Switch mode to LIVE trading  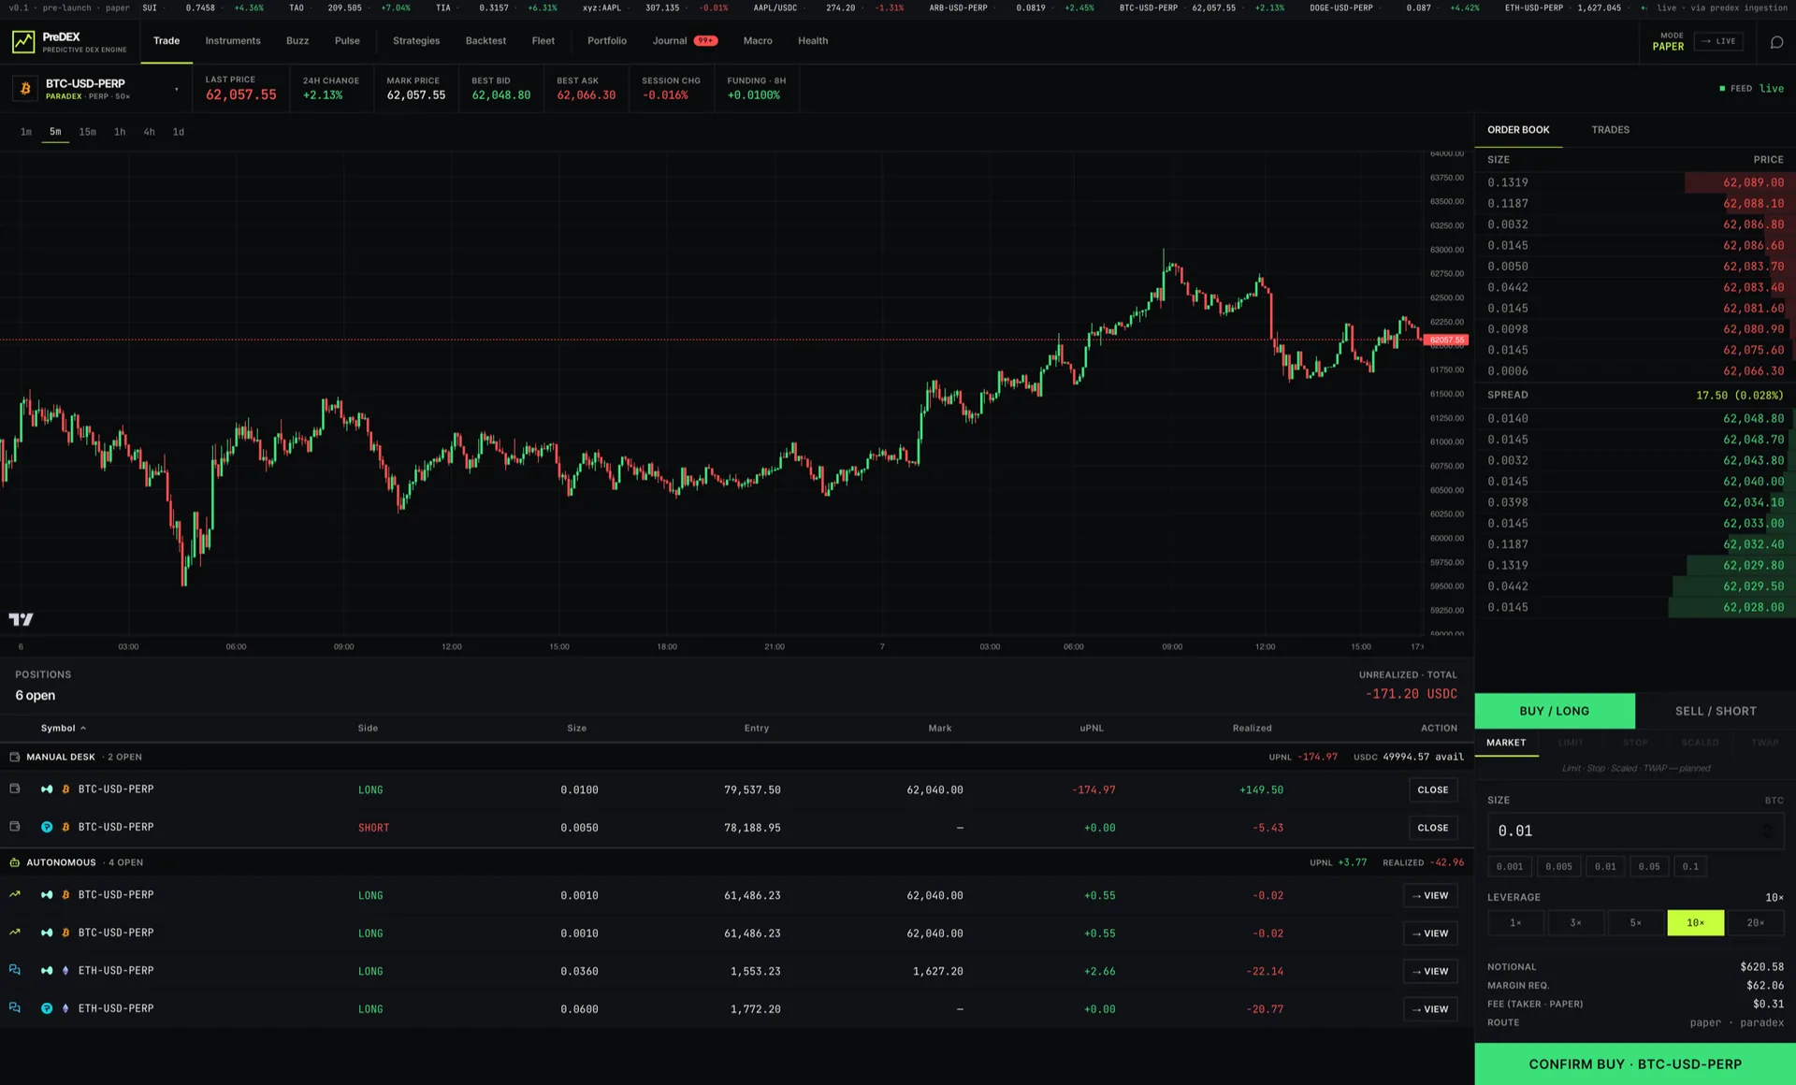click(1718, 41)
